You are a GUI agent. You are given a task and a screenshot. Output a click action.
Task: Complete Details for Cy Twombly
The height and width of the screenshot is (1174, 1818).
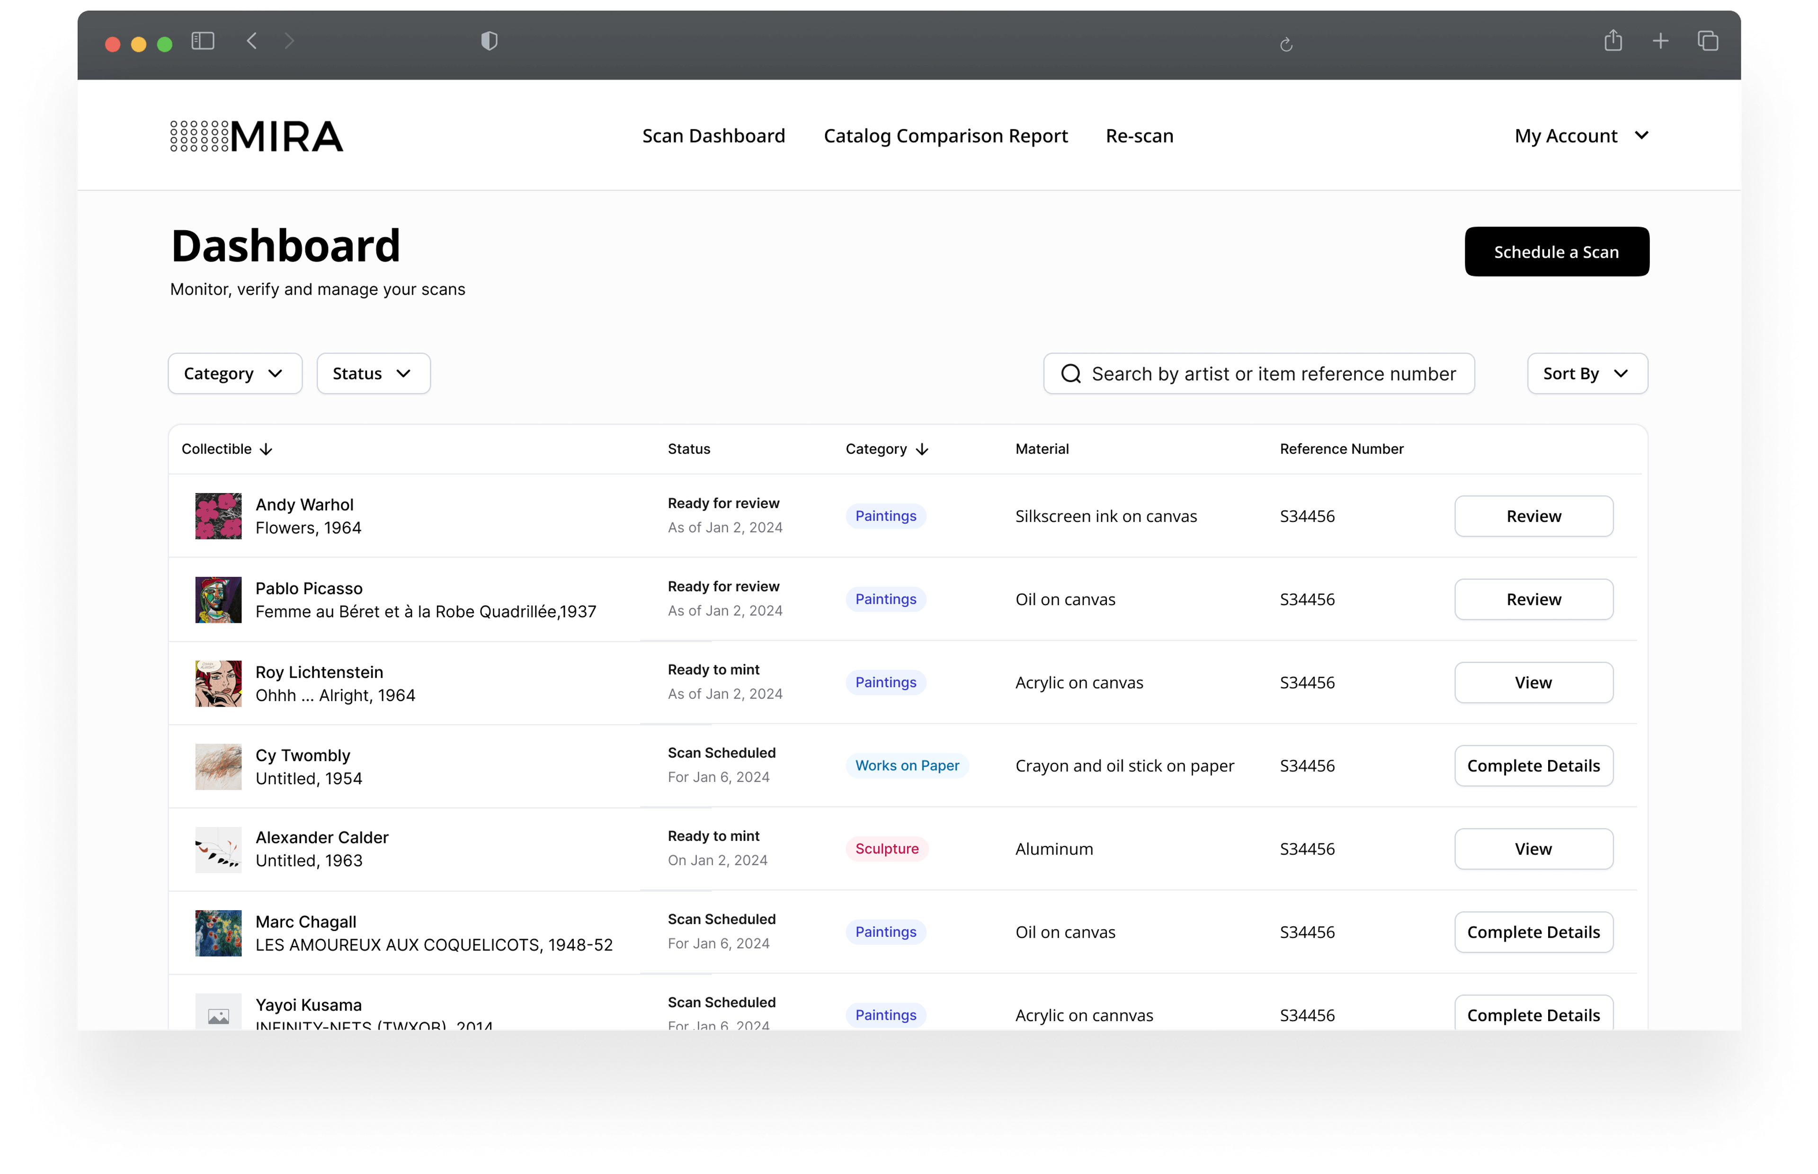1533,765
